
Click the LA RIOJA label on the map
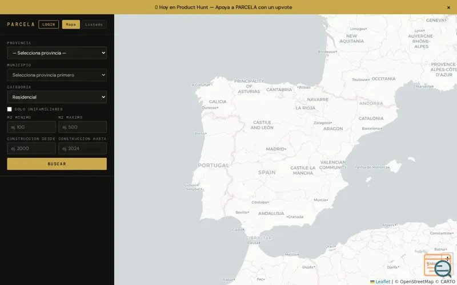[306, 108]
